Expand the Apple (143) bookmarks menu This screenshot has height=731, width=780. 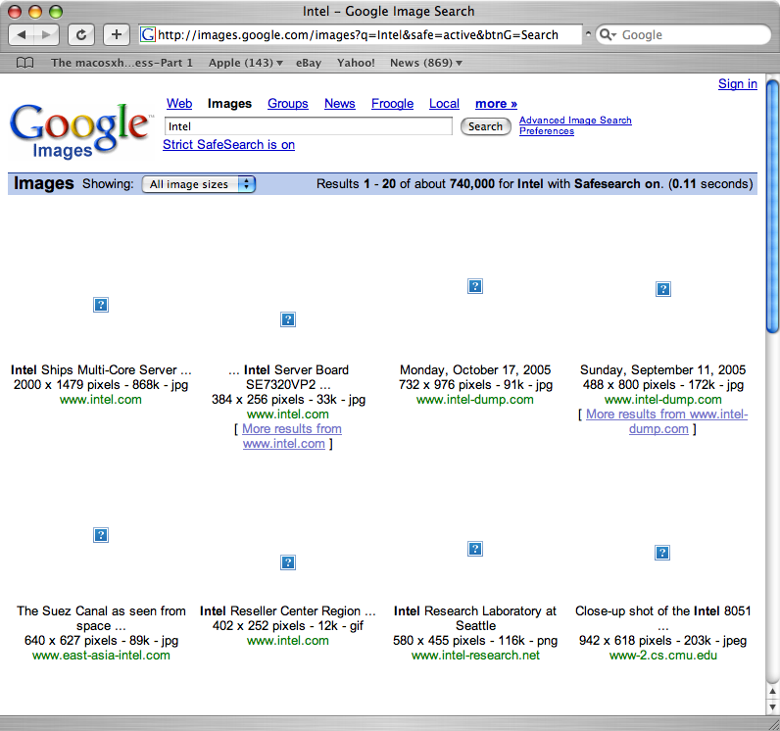pyautogui.click(x=246, y=63)
